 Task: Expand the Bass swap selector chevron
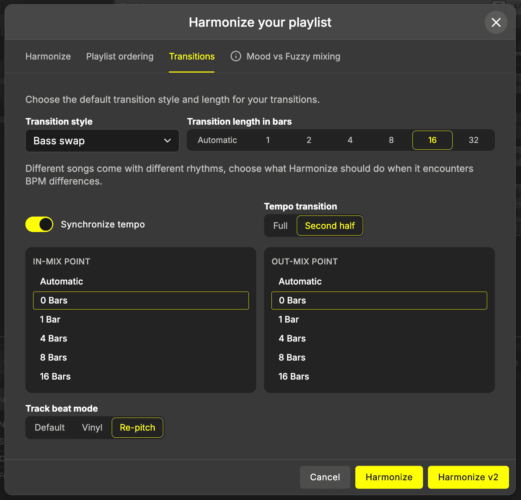167,140
